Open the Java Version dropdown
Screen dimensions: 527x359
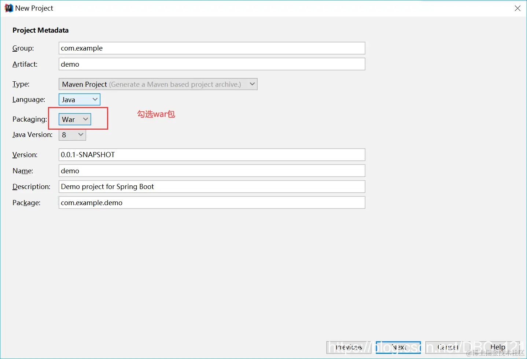pos(72,135)
